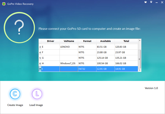This screenshot has height=114, width=165.
Task: Click the NTFS cell in row H
Action: click(87, 63)
